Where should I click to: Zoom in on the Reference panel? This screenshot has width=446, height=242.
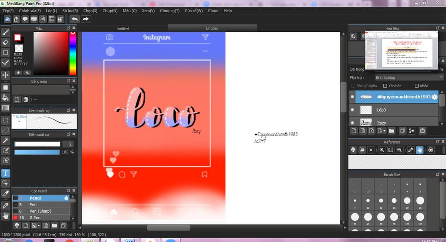pyautogui.click(x=382, y=150)
